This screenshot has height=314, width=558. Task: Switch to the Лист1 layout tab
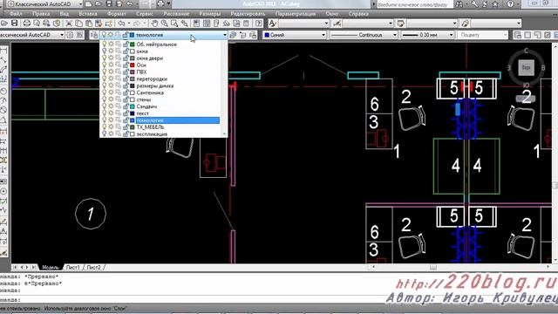[73, 267]
